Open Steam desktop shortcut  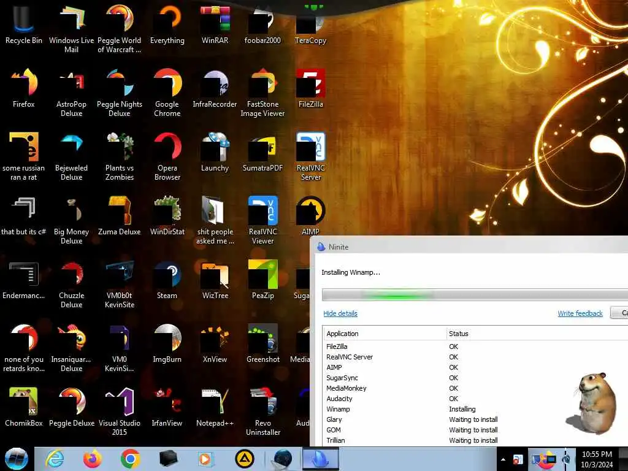pyautogui.click(x=167, y=280)
